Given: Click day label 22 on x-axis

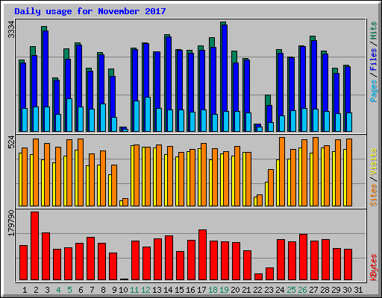Looking at the screenshot, I should (257, 290).
